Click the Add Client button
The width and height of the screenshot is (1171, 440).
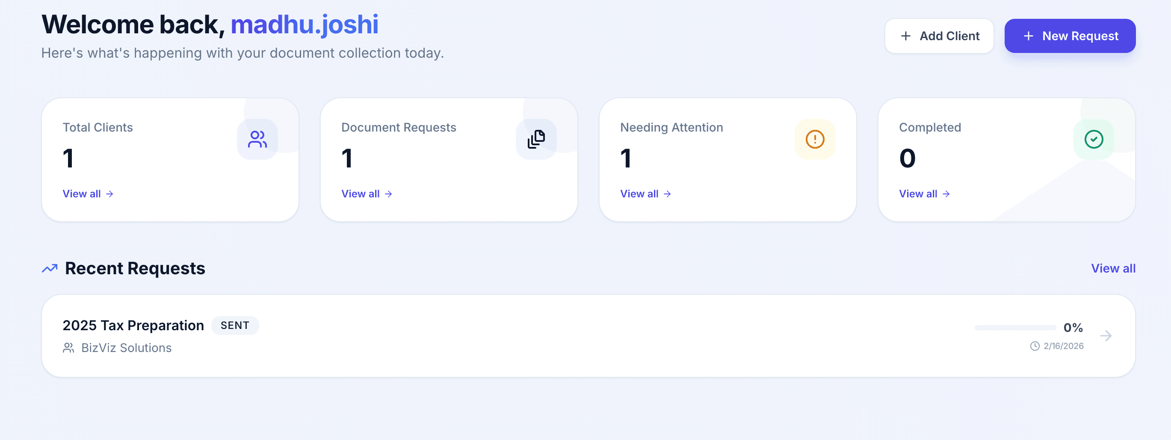[x=939, y=35]
